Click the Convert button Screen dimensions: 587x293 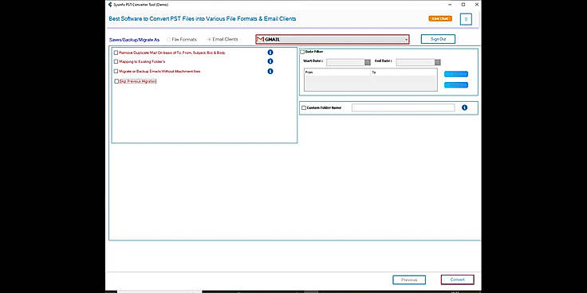[458, 279]
